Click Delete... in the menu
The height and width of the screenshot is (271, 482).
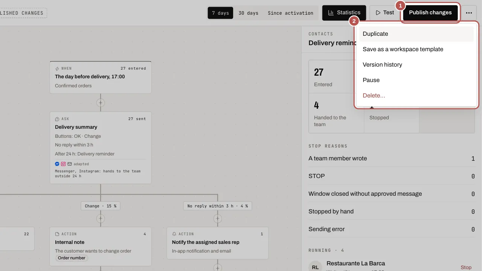pyautogui.click(x=416, y=96)
